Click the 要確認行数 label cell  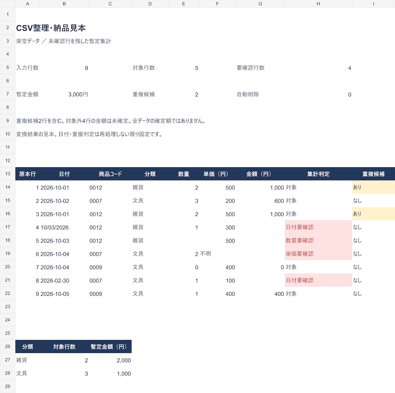pyautogui.click(x=251, y=68)
